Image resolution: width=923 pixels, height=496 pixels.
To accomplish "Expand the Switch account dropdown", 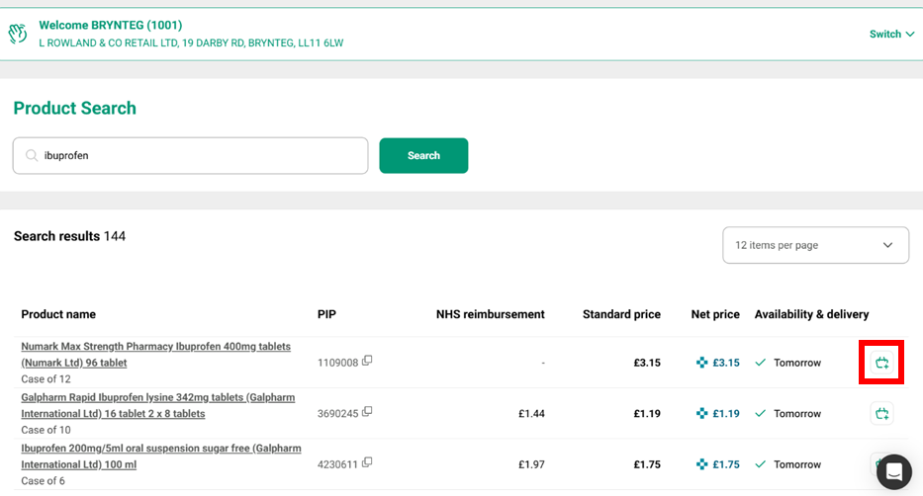I will tap(891, 34).
